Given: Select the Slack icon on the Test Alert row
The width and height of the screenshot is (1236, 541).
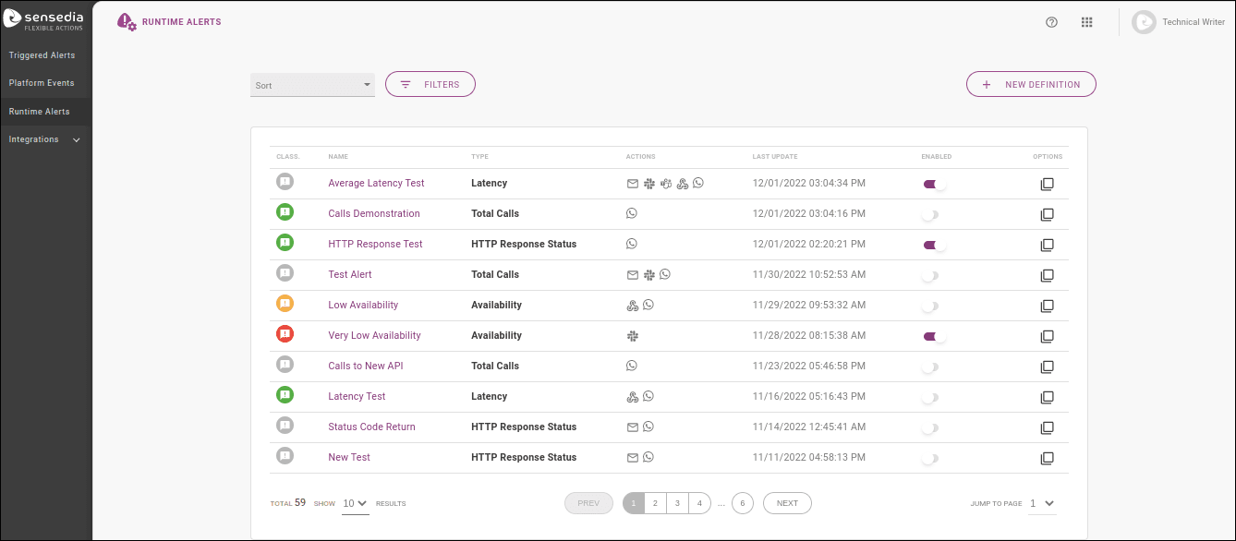Looking at the screenshot, I should coord(648,274).
